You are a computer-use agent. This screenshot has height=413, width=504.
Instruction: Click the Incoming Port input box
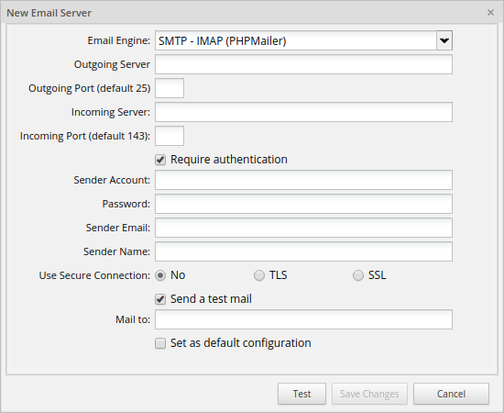click(170, 136)
